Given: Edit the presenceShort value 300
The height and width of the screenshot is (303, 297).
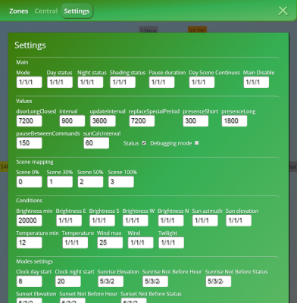Looking at the screenshot, I should point(195,121).
